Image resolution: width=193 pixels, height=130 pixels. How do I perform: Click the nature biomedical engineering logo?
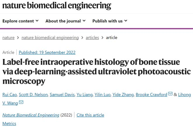point(57,6)
